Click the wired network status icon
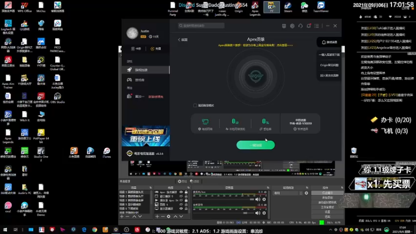 pyautogui.click(x=205, y=122)
